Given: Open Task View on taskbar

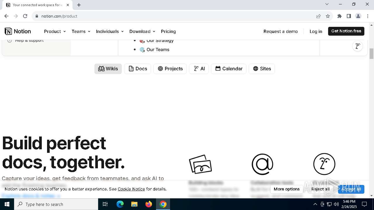Looking at the screenshot, I should click(105, 204).
